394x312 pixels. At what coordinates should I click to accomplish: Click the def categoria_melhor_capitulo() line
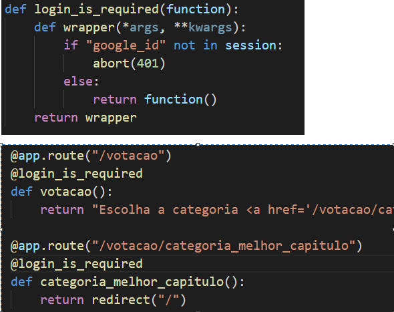(128, 282)
